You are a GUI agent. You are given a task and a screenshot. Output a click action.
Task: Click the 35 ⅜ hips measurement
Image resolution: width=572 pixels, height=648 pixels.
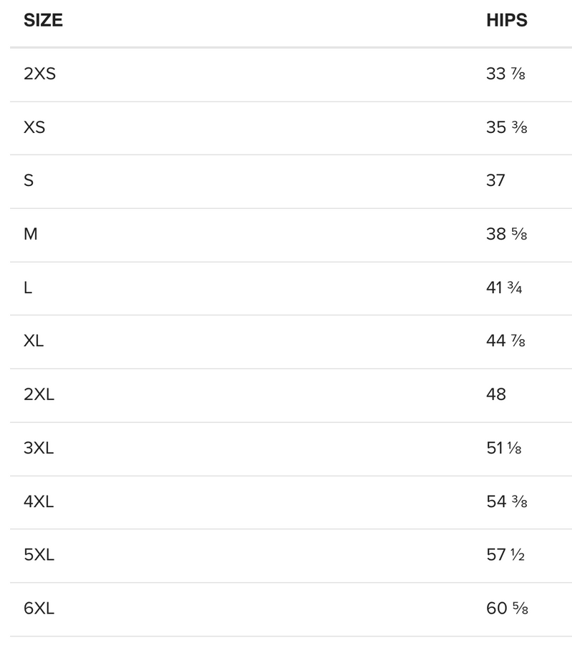pyautogui.click(x=506, y=127)
